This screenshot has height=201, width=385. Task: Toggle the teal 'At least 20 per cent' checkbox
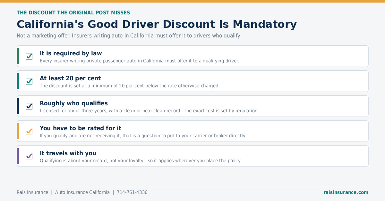pos(29,81)
